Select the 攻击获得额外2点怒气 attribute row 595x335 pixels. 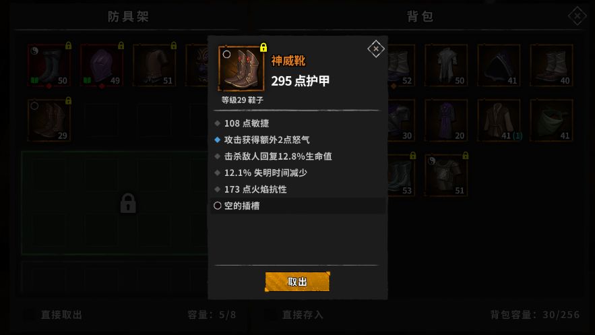click(298, 140)
